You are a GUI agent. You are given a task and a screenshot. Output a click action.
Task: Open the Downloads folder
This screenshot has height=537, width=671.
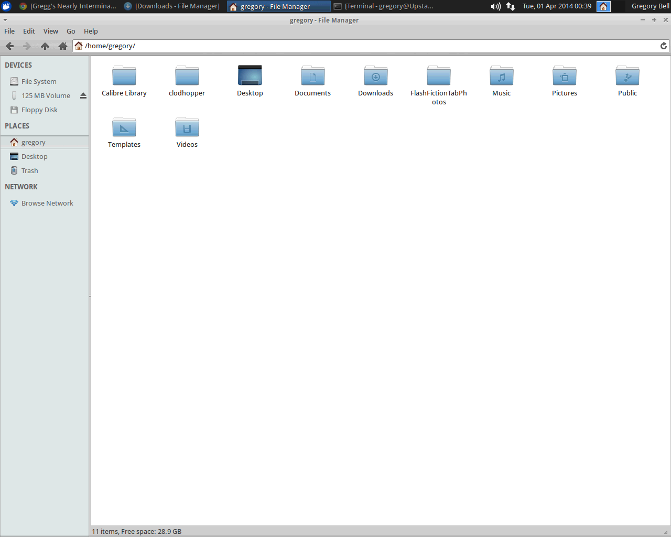point(376,81)
